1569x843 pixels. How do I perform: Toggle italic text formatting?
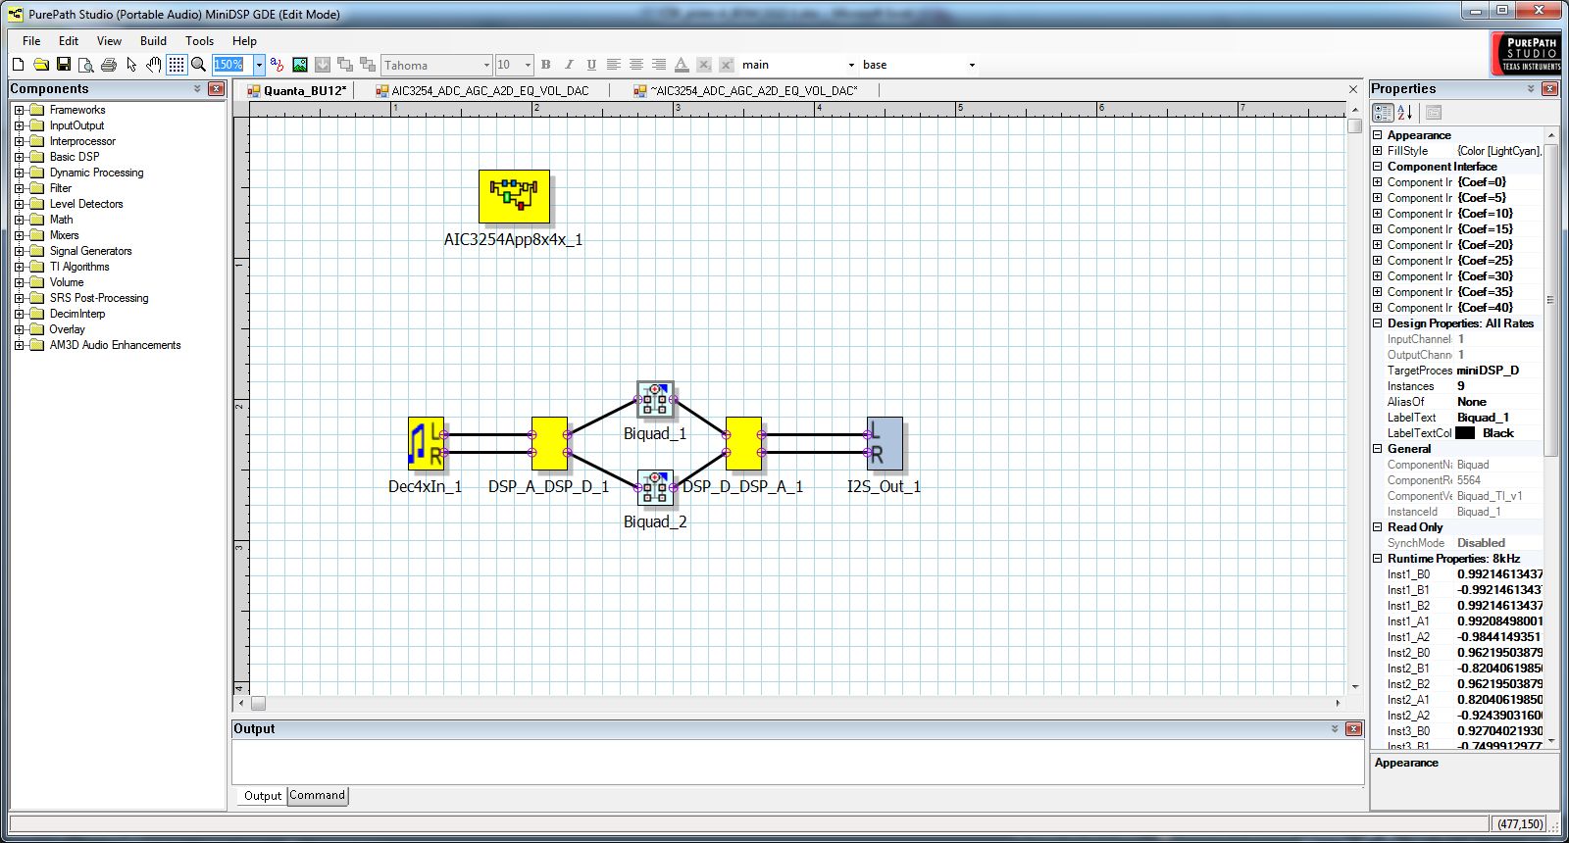click(569, 65)
